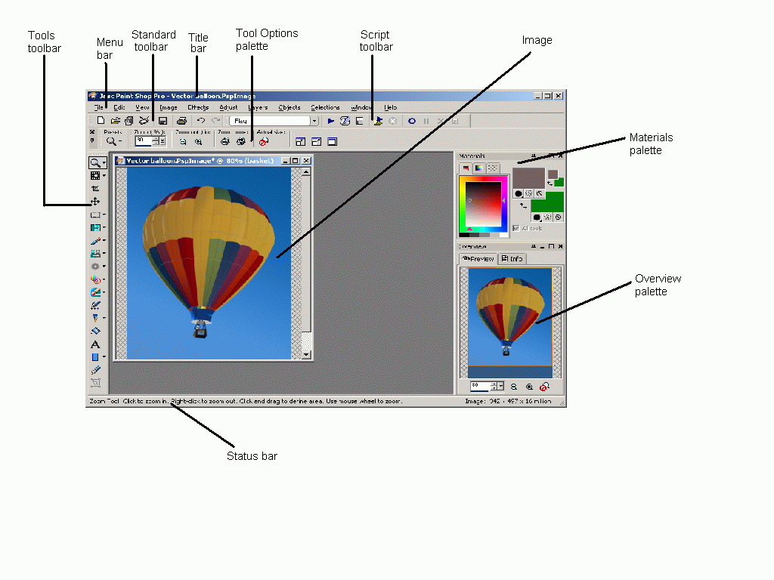Click the Print icon in Standard toolbar

pos(181,121)
